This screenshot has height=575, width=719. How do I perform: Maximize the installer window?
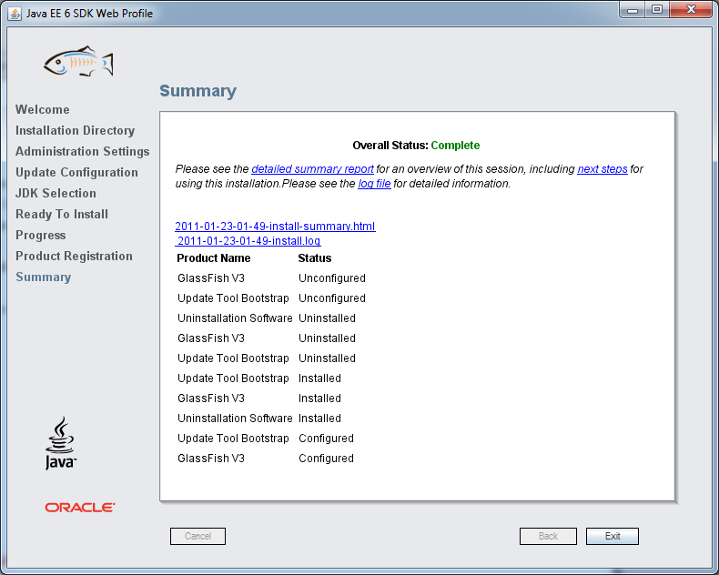pyautogui.click(x=657, y=10)
